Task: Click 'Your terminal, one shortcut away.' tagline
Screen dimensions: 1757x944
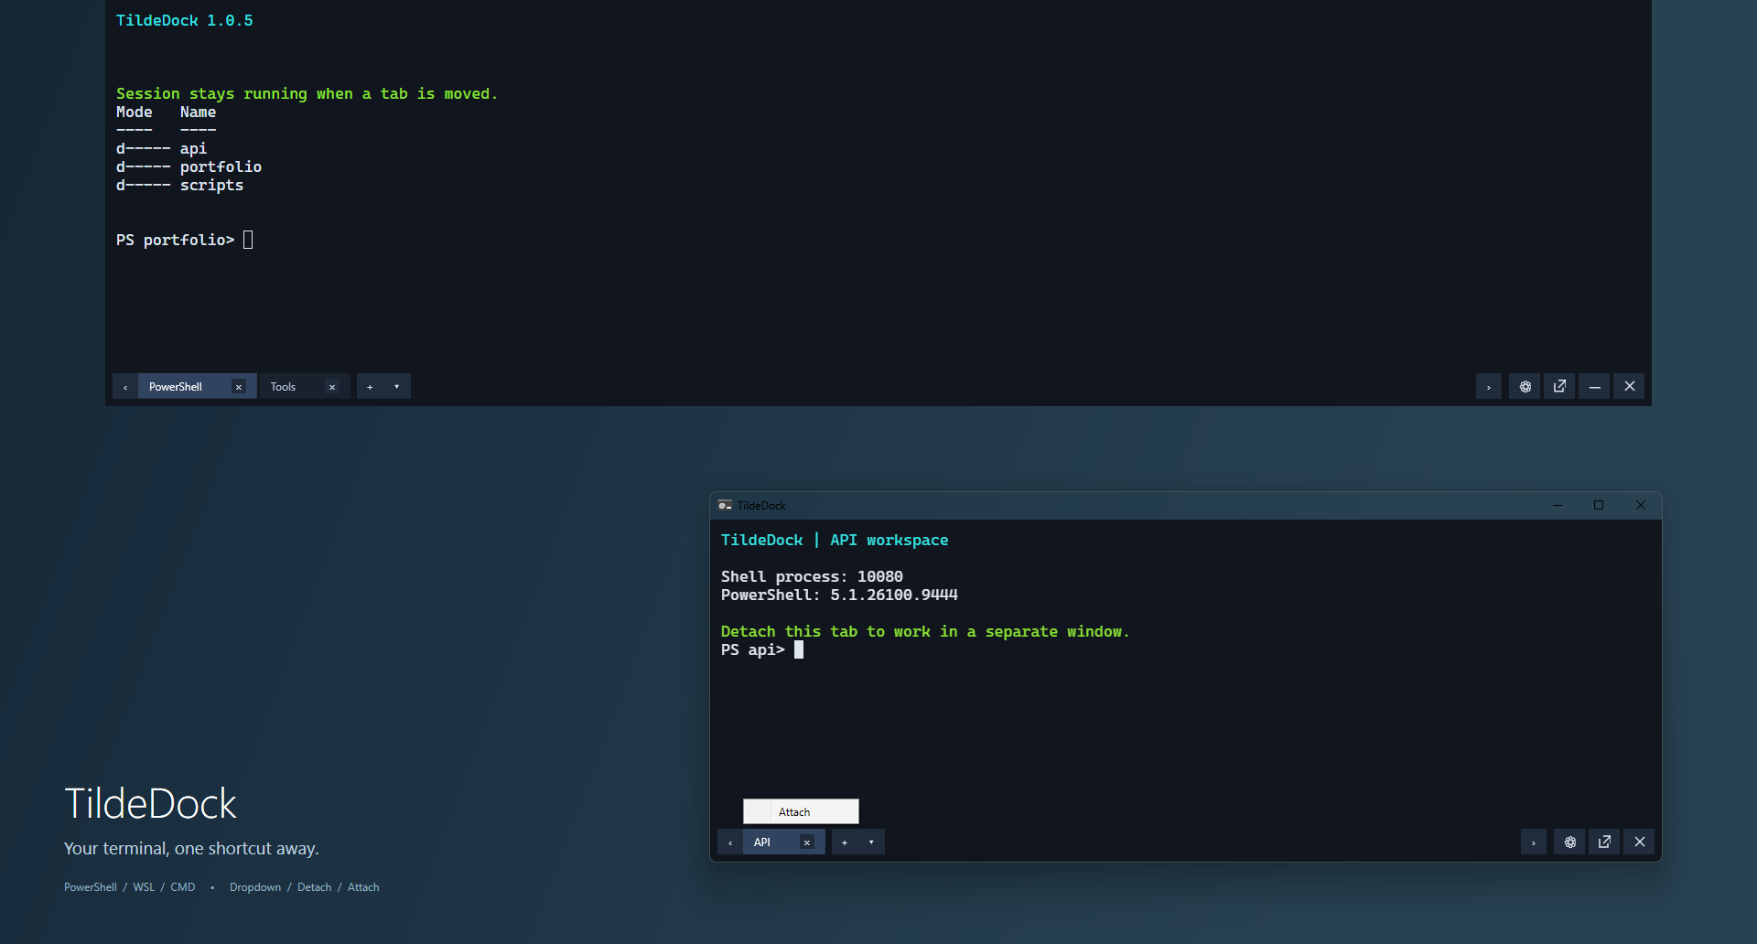Action: pyautogui.click(x=191, y=849)
